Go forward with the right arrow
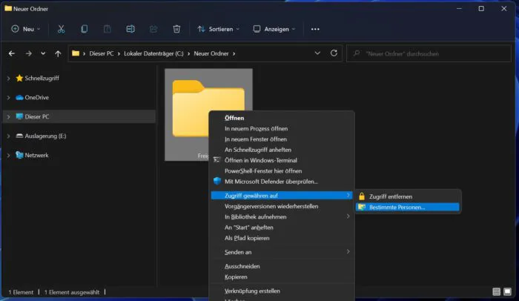The height and width of the screenshot is (301, 519). [x=29, y=53]
